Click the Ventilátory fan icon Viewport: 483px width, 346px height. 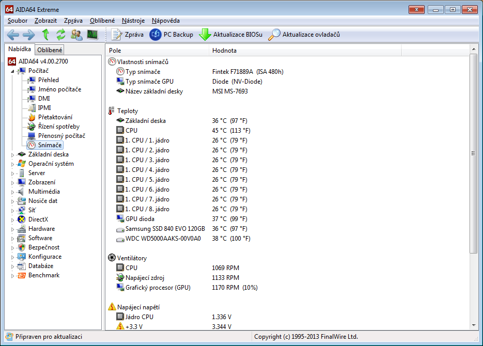tap(112, 258)
